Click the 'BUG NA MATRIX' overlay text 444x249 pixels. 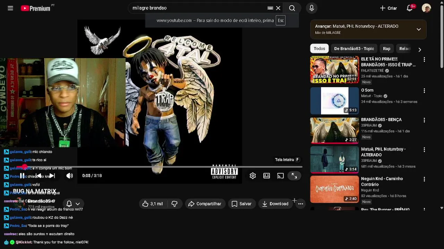pos(35,191)
